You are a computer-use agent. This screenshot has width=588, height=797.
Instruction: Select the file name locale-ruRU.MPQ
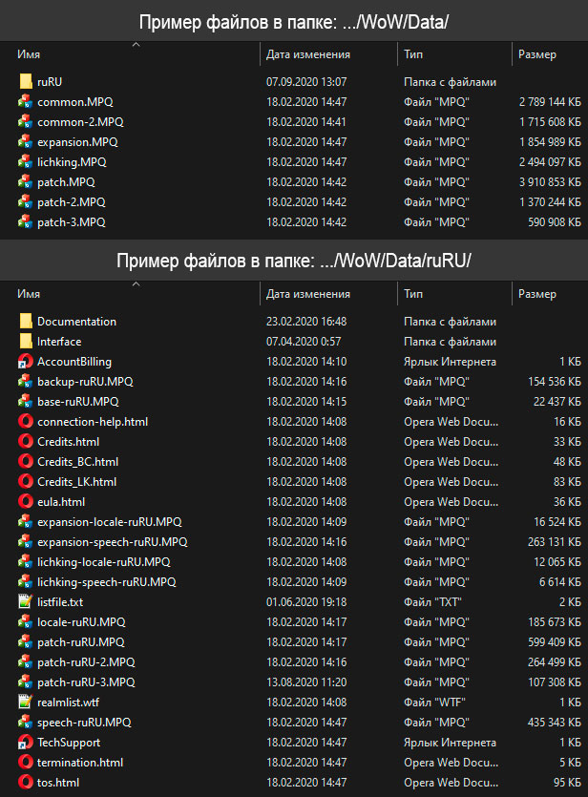tap(81, 621)
